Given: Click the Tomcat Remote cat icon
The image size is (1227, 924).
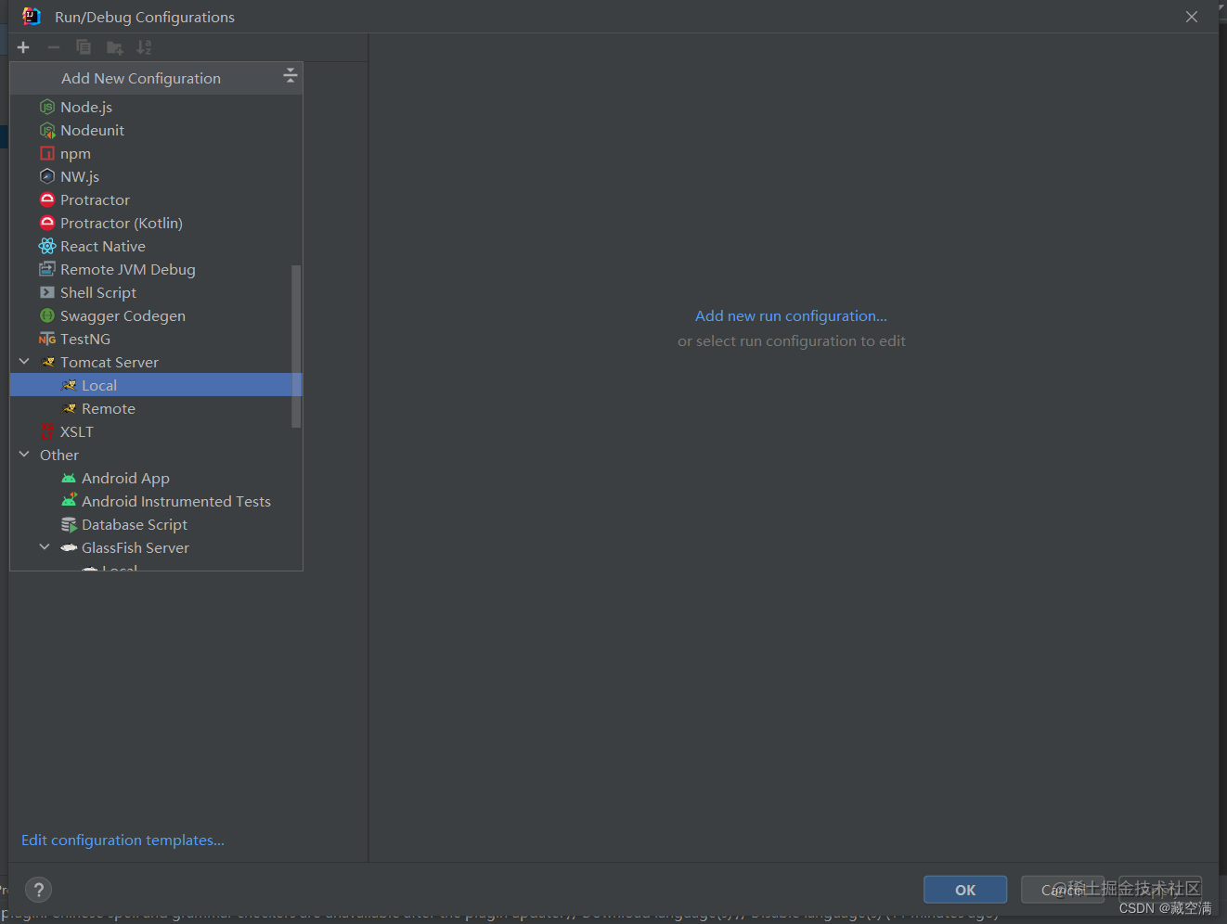Looking at the screenshot, I should [x=69, y=408].
